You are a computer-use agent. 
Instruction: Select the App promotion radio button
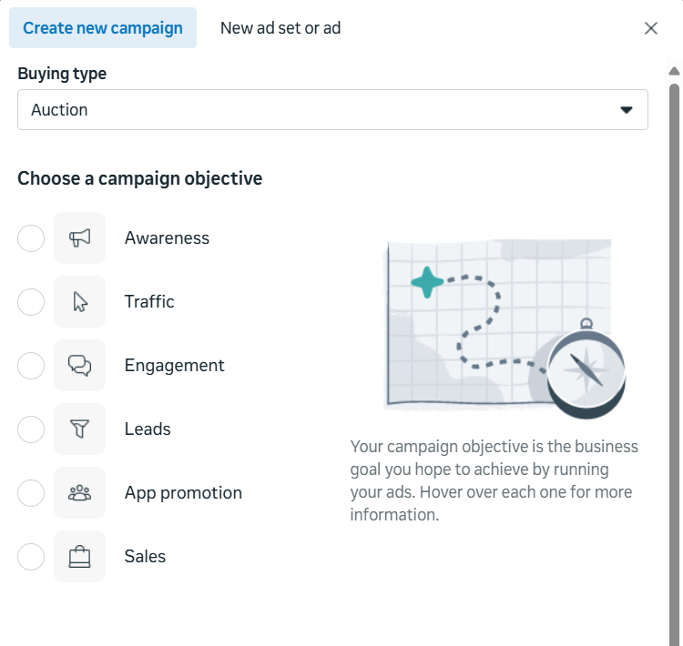(x=31, y=493)
